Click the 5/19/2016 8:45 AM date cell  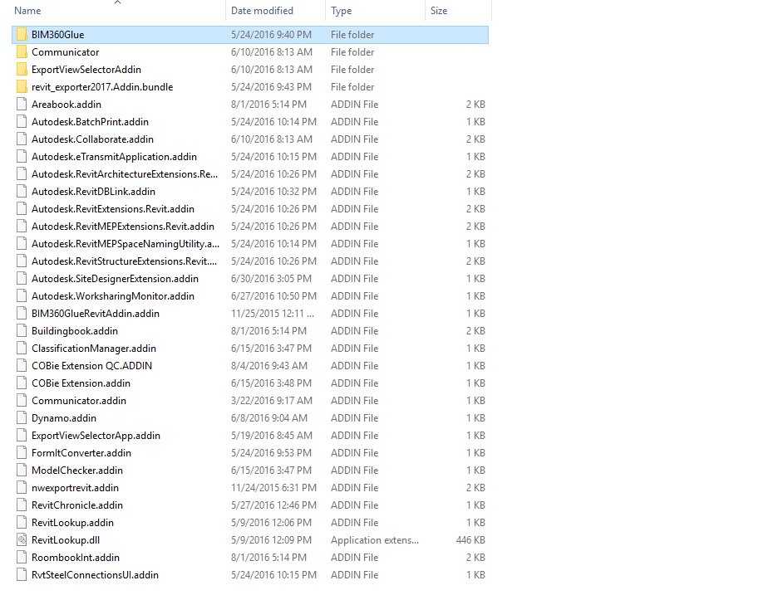(x=272, y=436)
